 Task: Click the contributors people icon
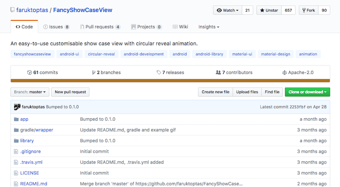218,72
